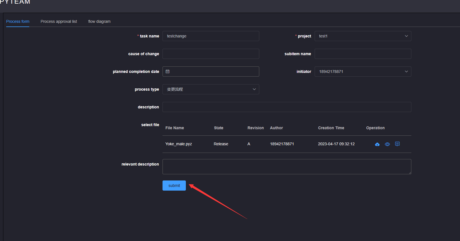Click the cloud download icon for Yoke_male.pyz
Screen dimensions: 460x241
pos(377,144)
